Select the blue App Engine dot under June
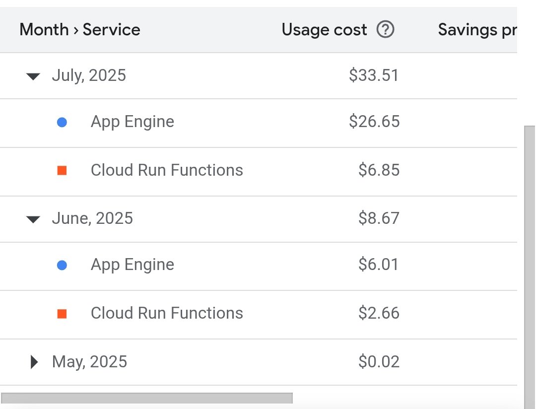 click(62, 265)
